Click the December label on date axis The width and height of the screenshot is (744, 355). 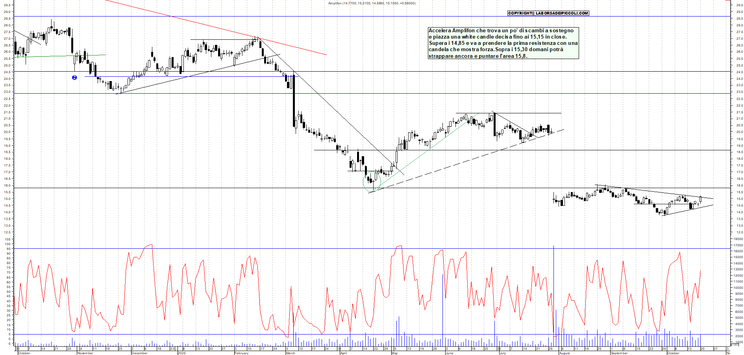[x=139, y=353]
